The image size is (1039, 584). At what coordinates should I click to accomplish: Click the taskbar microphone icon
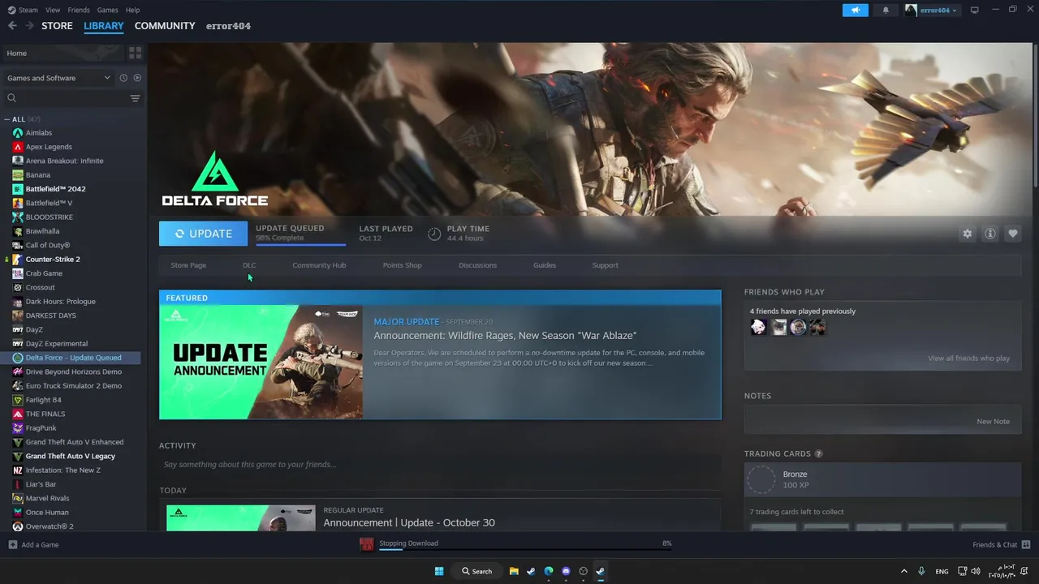click(921, 571)
